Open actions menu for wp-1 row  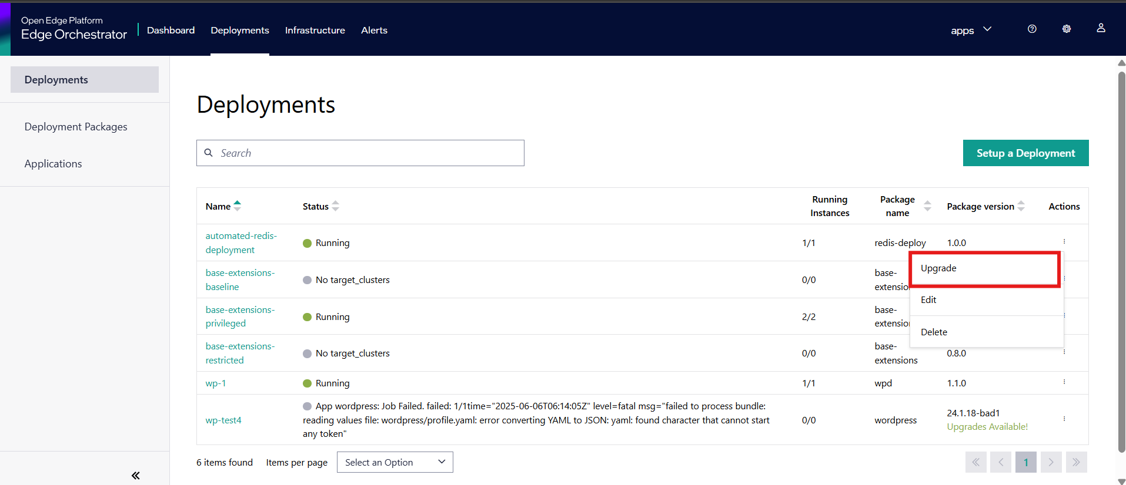tap(1064, 382)
